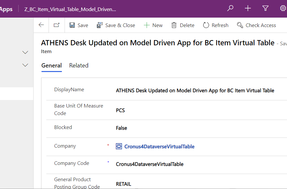This screenshot has height=189, width=287.
Task: Click the Item entity label under title
Action: (46, 51)
